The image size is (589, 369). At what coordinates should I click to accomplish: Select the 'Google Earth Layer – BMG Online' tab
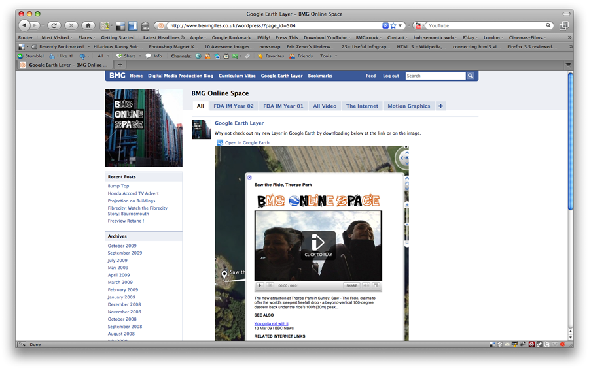pos(65,65)
